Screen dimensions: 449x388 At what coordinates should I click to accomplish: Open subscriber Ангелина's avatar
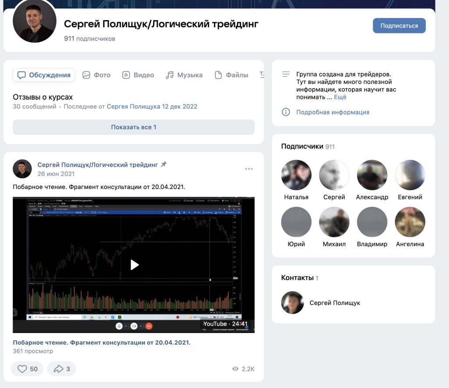click(x=410, y=222)
